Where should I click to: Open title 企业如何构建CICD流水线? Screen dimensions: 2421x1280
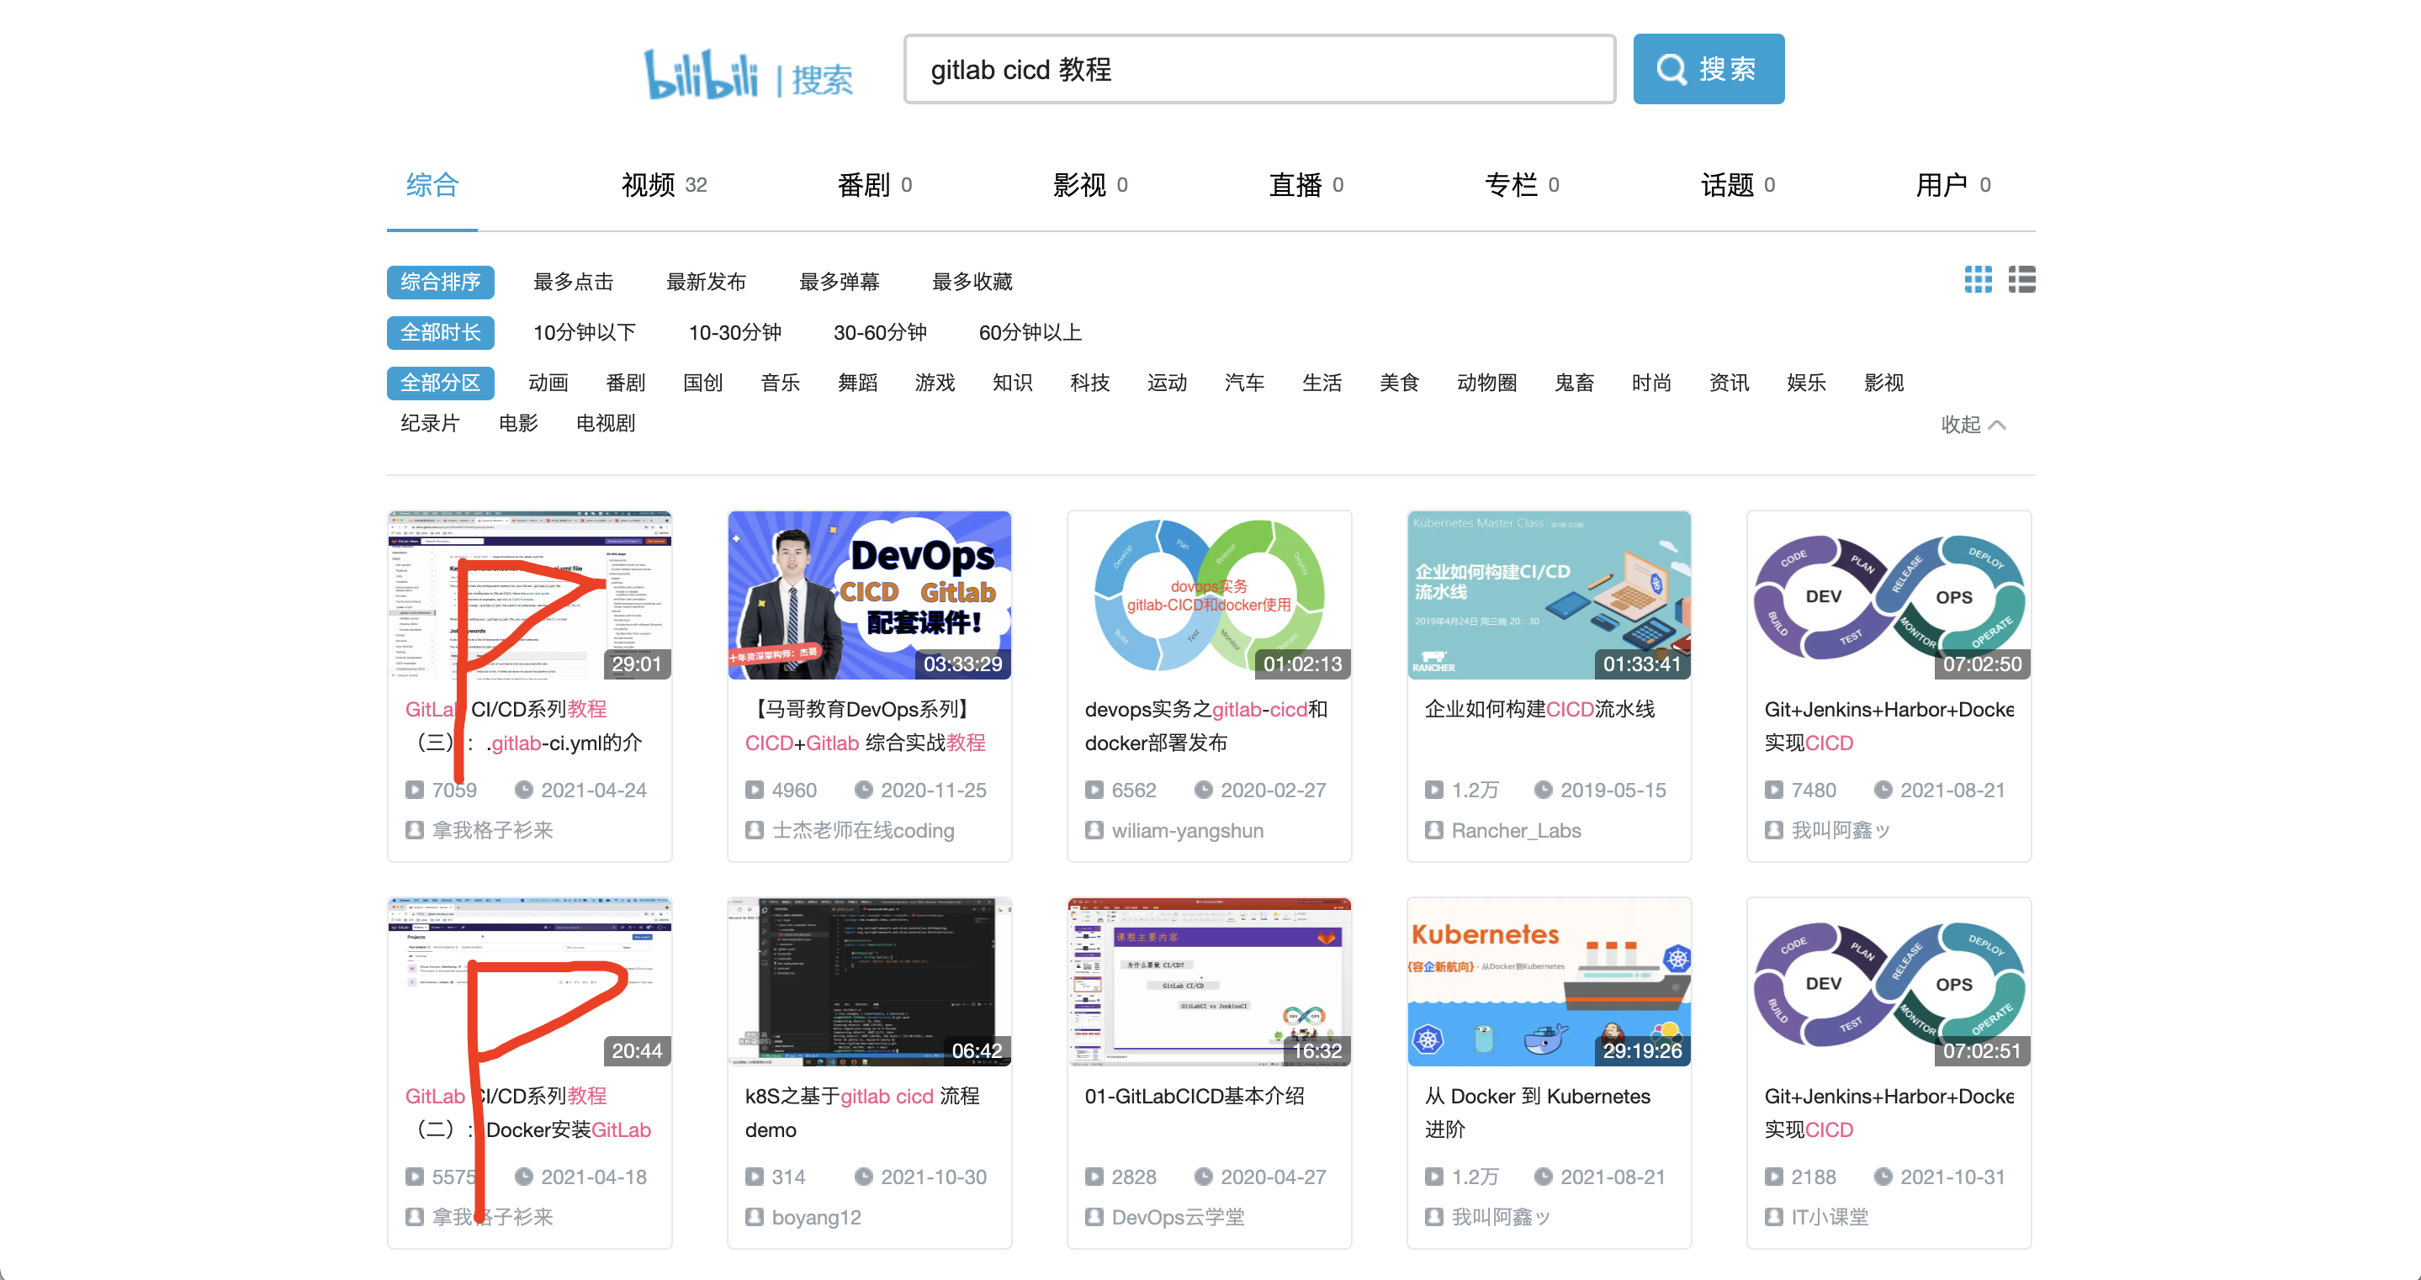coord(1539,710)
